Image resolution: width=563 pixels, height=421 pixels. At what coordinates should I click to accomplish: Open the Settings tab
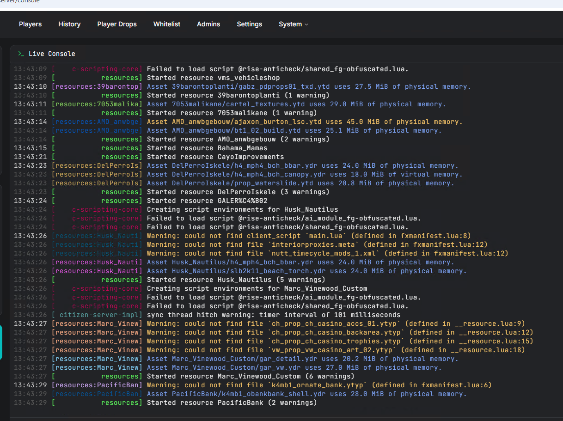250,24
